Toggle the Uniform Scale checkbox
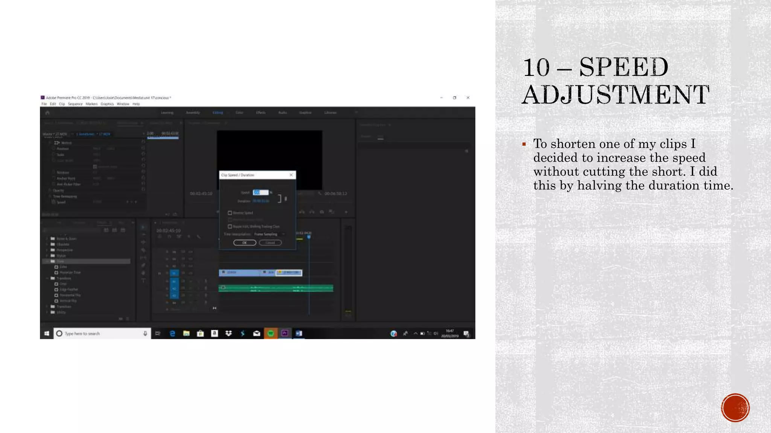 [95, 167]
